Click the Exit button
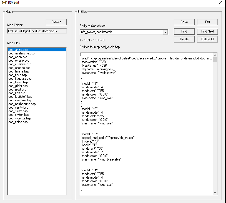The width and height of the screenshot is (226, 203). pyautogui.click(x=208, y=22)
